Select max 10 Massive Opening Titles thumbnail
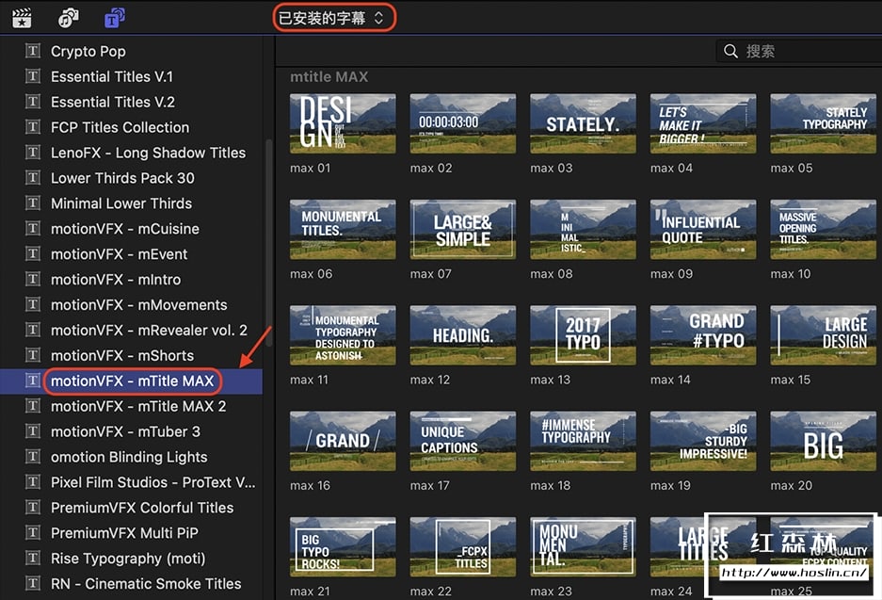This screenshot has height=600, width=882. [x=823, y=229]
